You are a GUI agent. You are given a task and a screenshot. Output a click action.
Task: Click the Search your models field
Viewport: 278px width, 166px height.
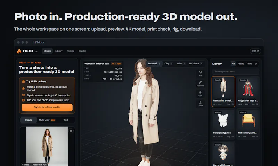[x=236, y=72]
